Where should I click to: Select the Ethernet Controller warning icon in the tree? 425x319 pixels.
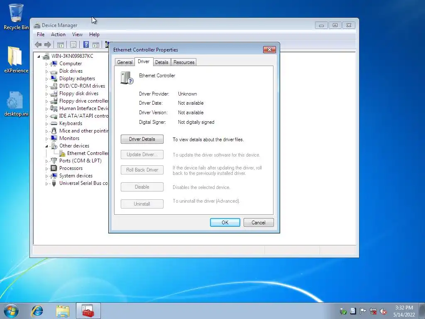[62, 153]
